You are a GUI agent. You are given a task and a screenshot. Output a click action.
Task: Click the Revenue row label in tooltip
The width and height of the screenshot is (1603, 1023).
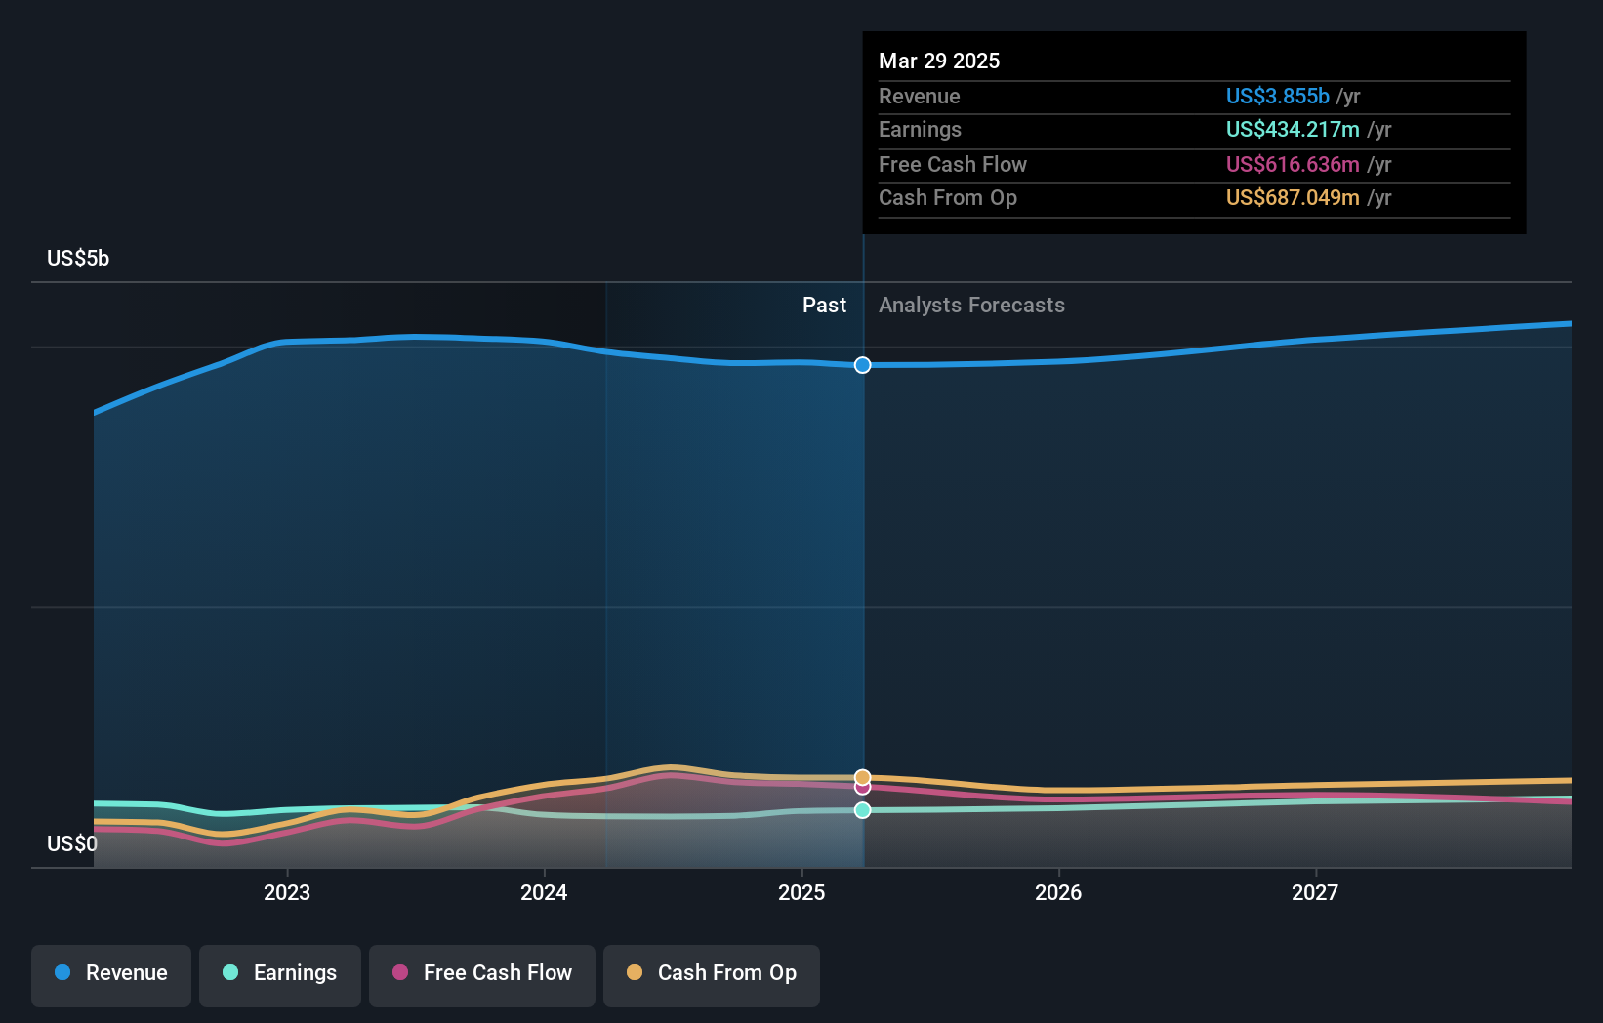[920, 96]
